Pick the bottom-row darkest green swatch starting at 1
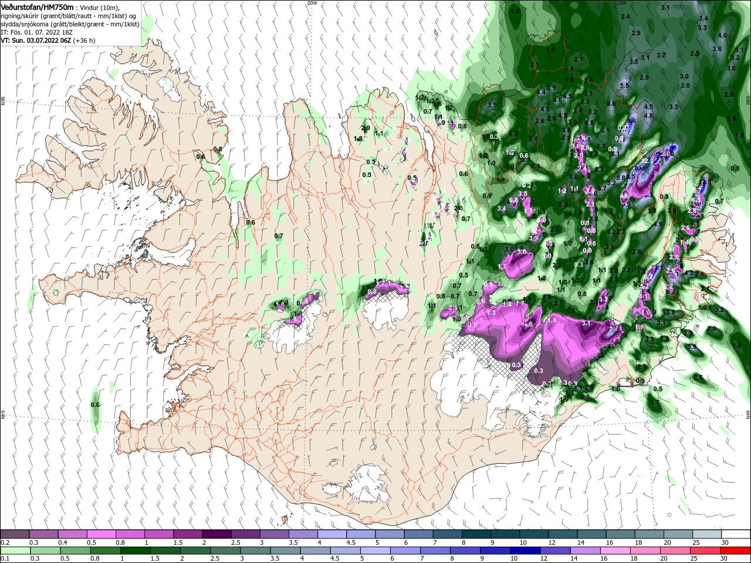The width and height of the screenshot is (751, 563). (x=135, y=551)
